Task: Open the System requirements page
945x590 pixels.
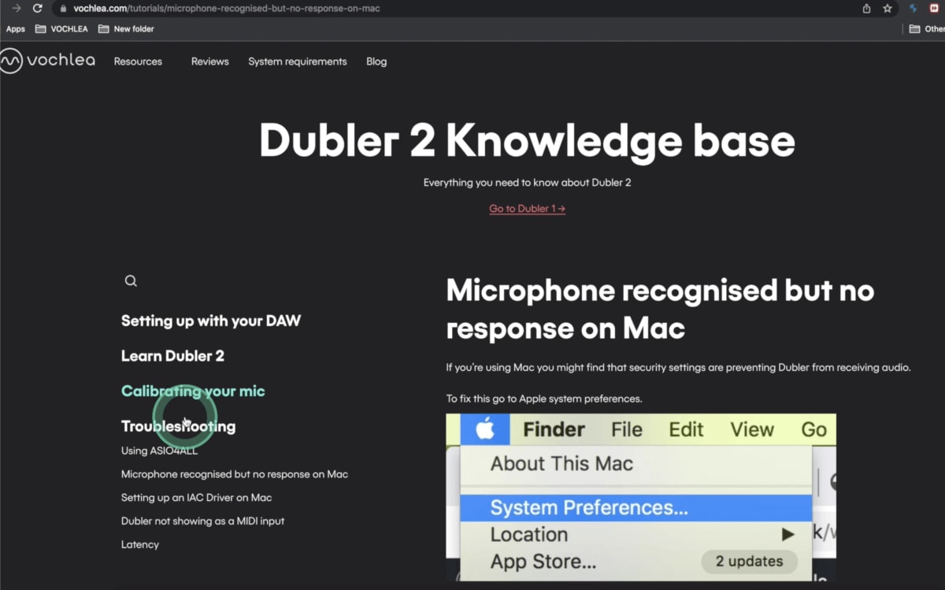Action: (297, 61)
